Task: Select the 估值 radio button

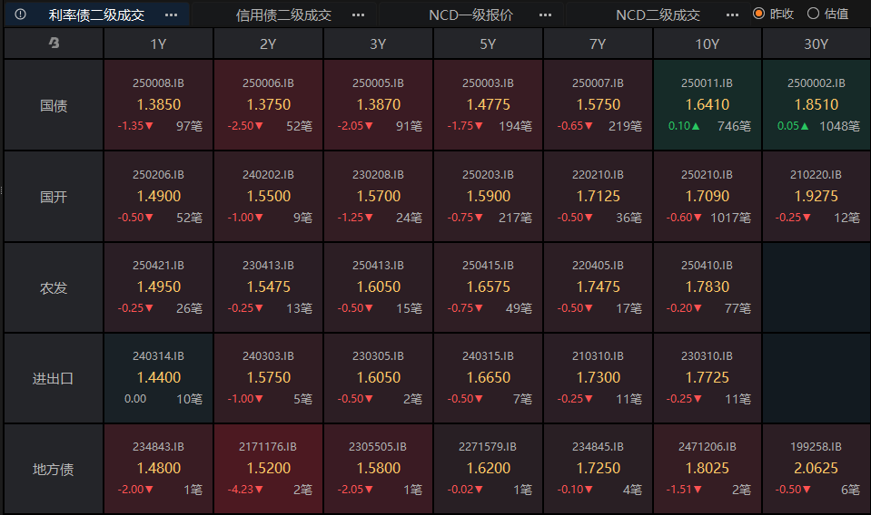Action: [x=813, y=14]
